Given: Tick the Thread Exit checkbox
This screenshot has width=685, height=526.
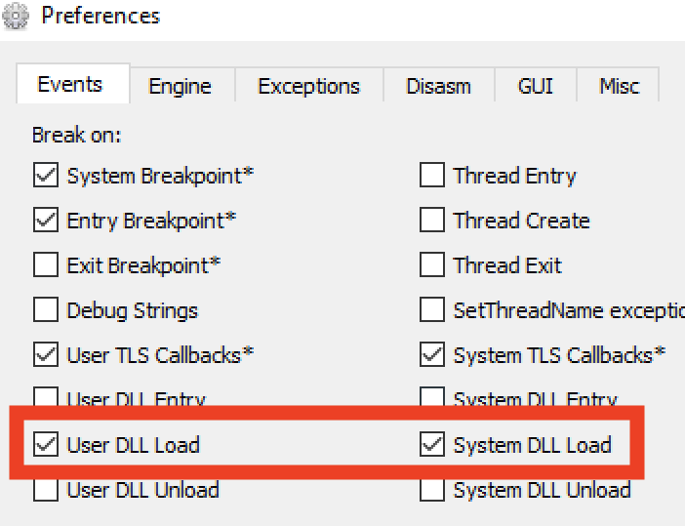Looking at the screenshot, I should [432, 265].
